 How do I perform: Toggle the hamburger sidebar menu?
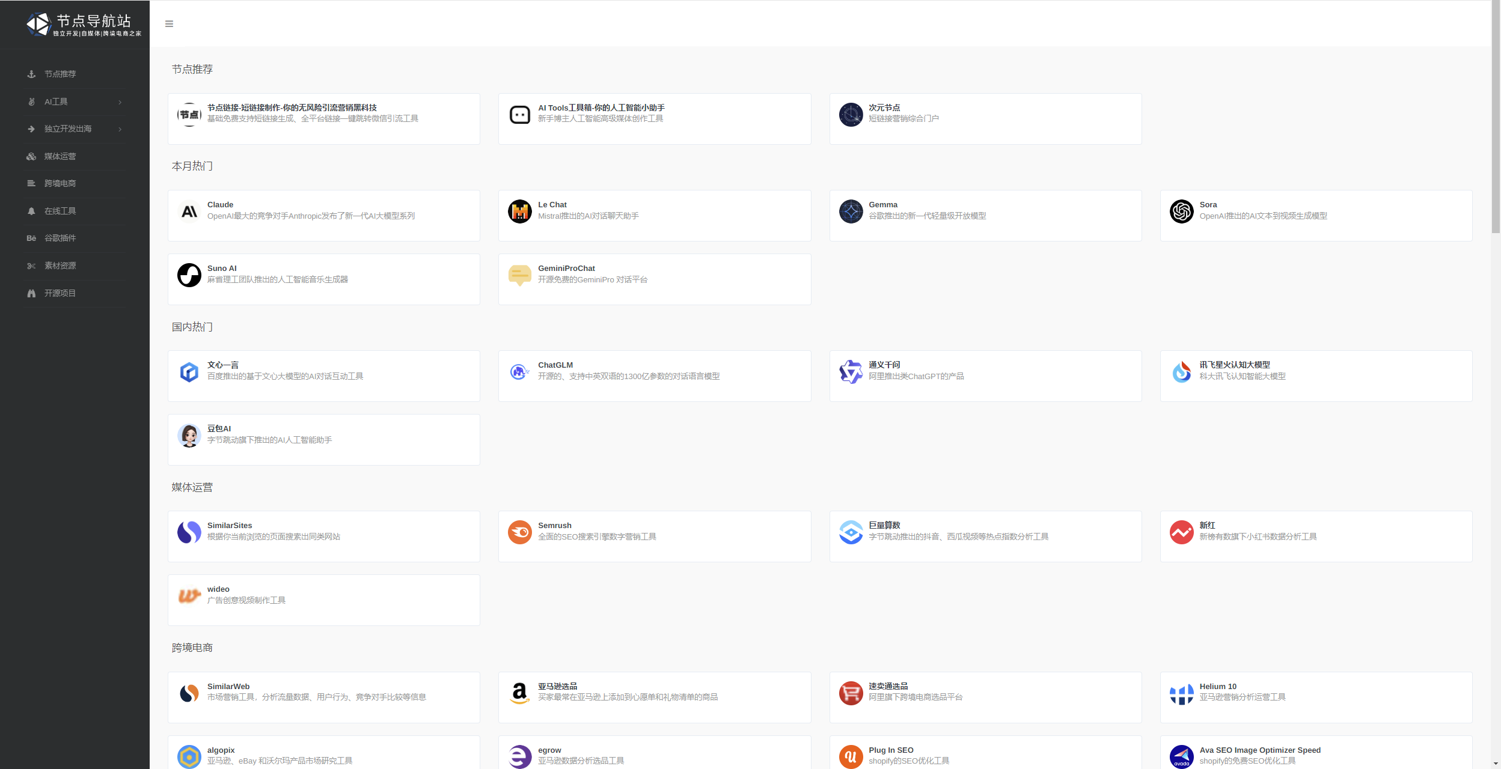tap(169, 24)
